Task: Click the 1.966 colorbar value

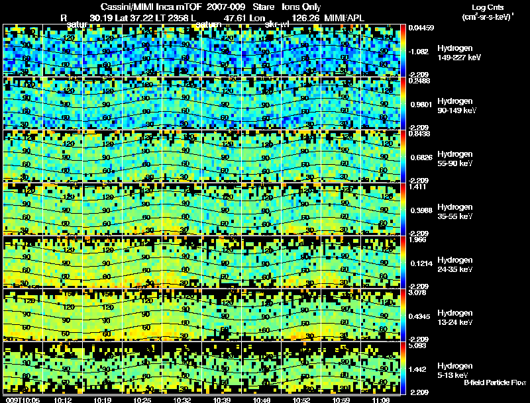Action: tap(417, 240)
